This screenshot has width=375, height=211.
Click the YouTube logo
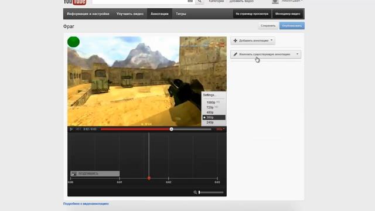point(75,2)
